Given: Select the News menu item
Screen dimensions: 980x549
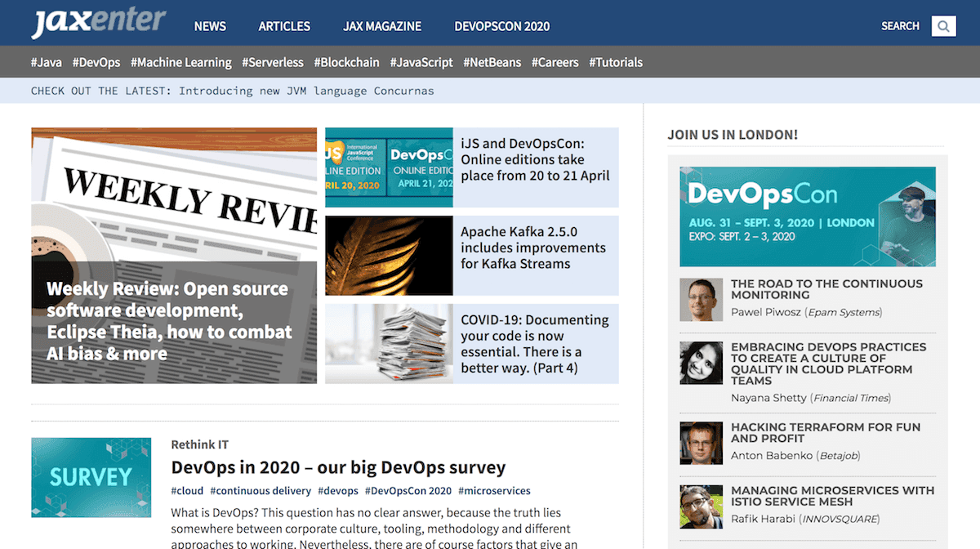Looking at the screenshot, I should 210,26.
